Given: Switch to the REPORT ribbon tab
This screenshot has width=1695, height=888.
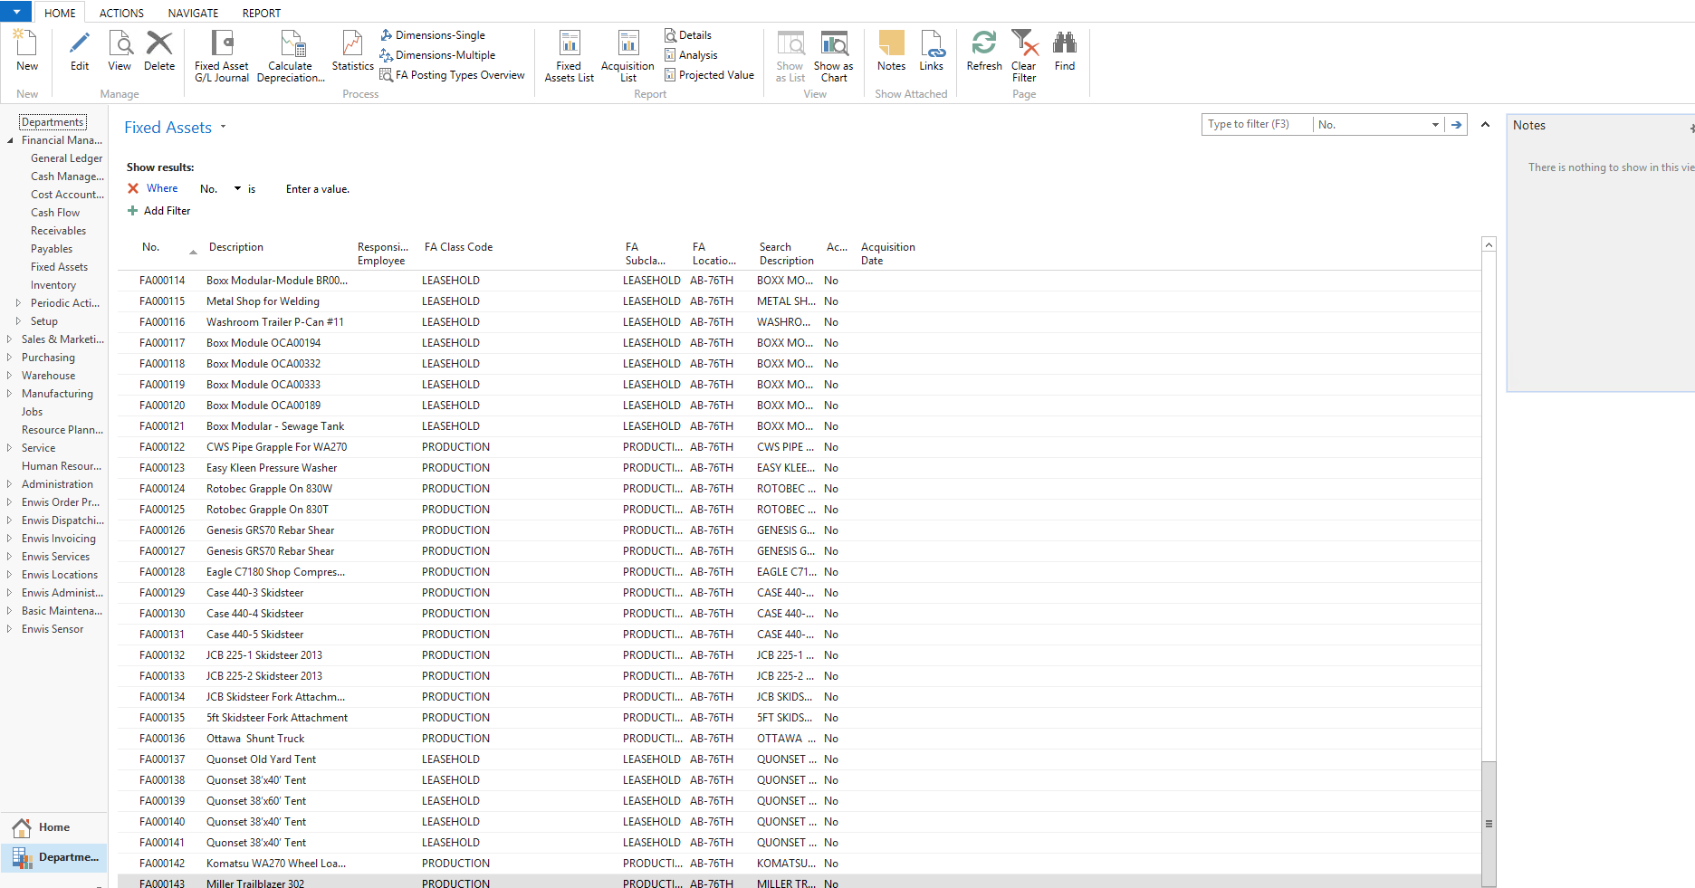Looking at the screenshot, I should pyautogui.click(x=262, y=13).
